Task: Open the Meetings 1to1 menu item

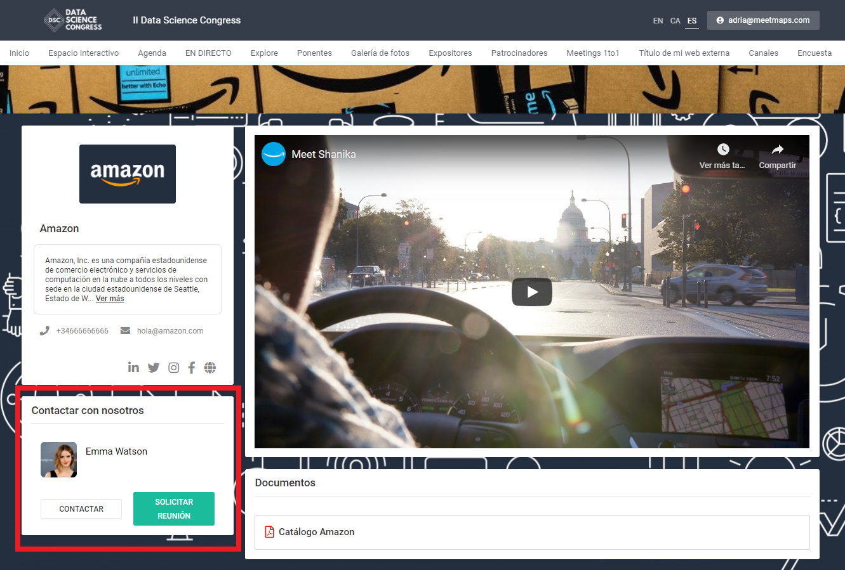Action: point(593,53)
